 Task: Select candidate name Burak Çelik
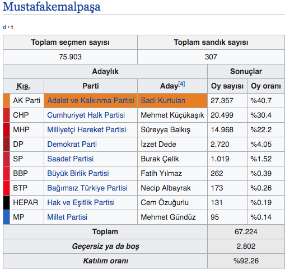point(160,159)
